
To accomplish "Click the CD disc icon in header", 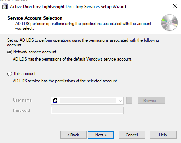I will 169,23.
